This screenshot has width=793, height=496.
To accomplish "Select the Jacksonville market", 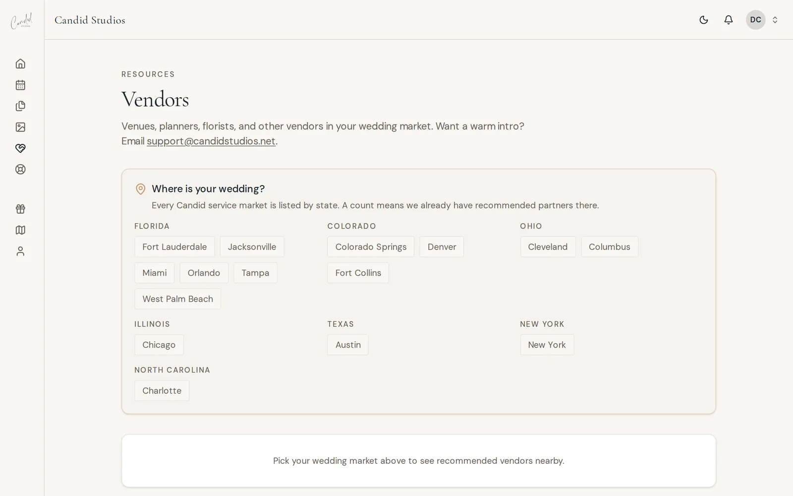I will pyautogui.click(x=252, y=247).
